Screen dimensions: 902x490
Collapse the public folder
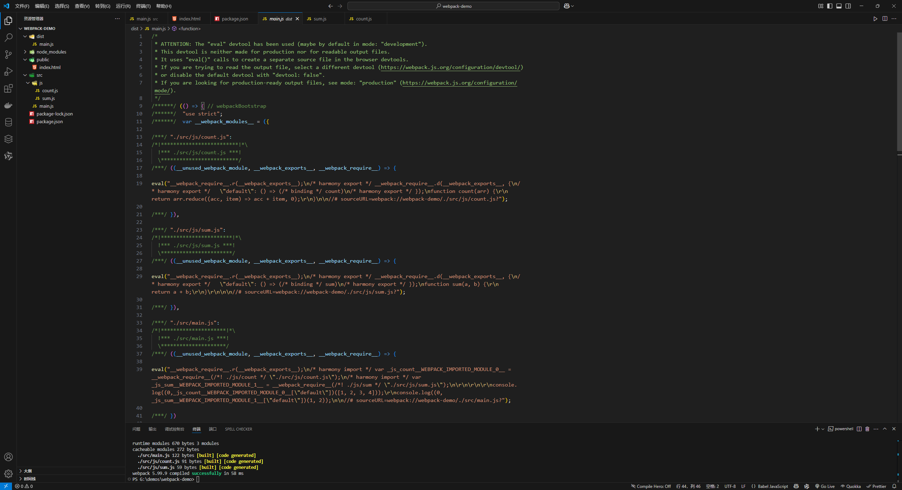[x=25, y=59]
